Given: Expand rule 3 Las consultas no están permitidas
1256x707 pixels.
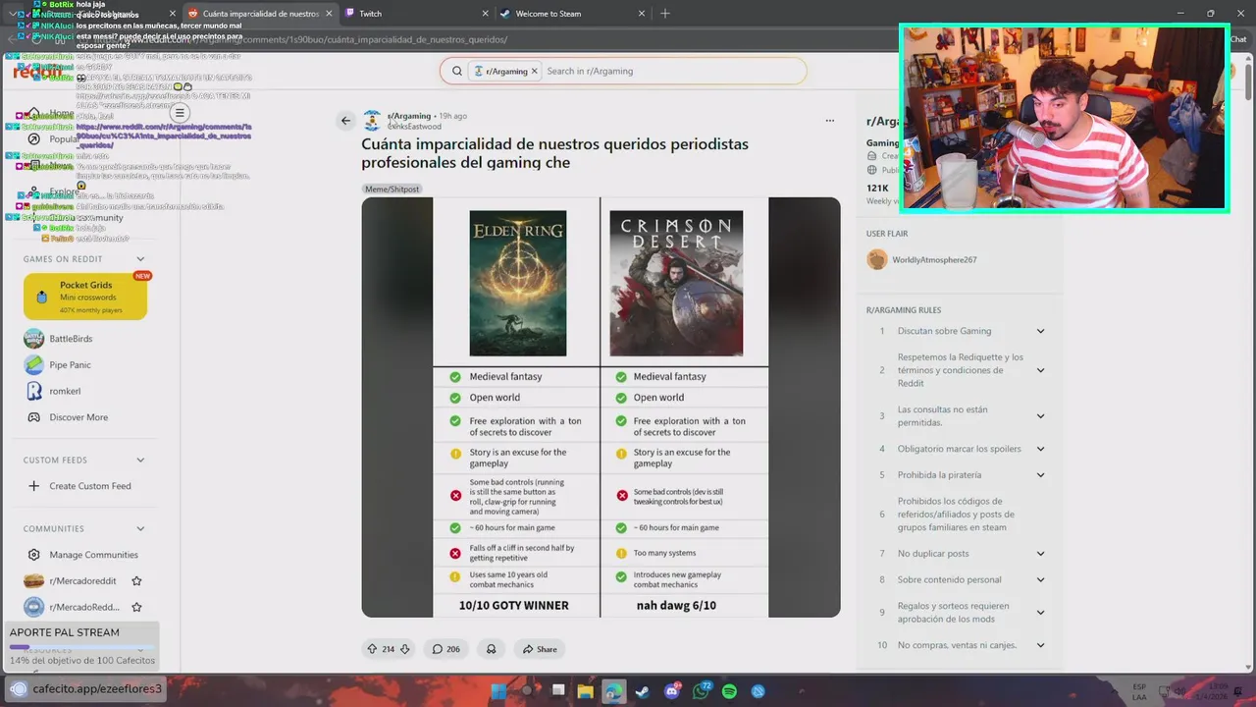Looking at the screenshot, I should click(1040, 416).
